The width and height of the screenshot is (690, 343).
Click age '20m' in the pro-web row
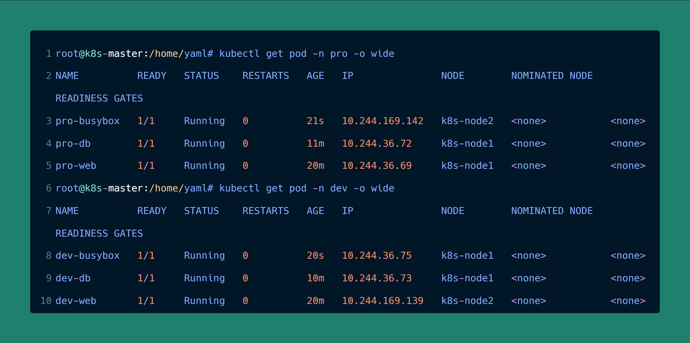coord(315,166)
